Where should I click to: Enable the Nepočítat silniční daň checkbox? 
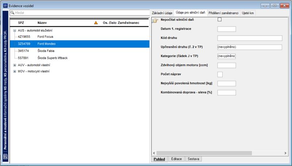220,20
